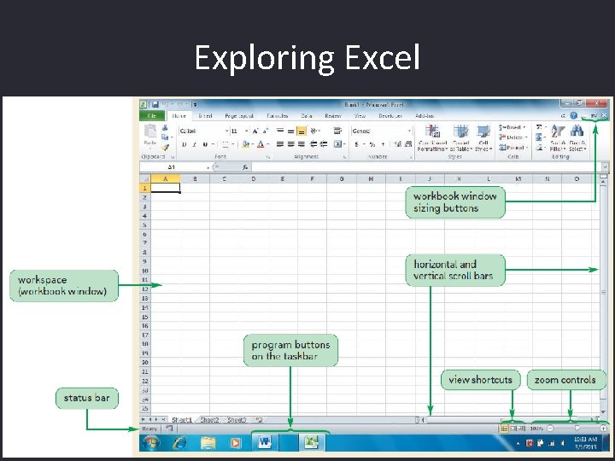Switch to the Page Layout ribbon tab
Image resolution: width=615 pixels, height=461 pixels.
click(239, 115)
